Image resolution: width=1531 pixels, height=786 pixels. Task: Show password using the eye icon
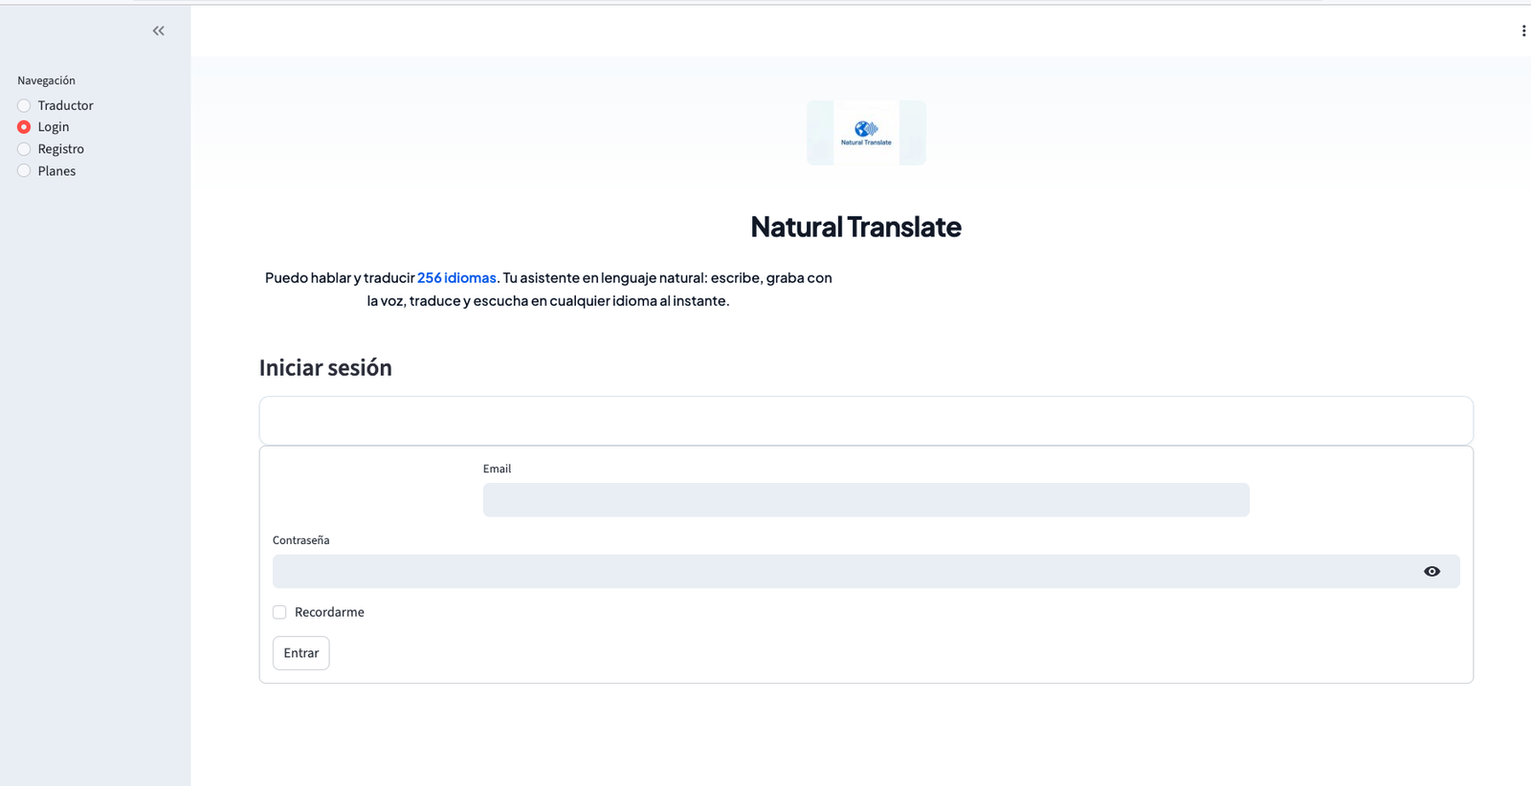click(x=1431, y=572)
